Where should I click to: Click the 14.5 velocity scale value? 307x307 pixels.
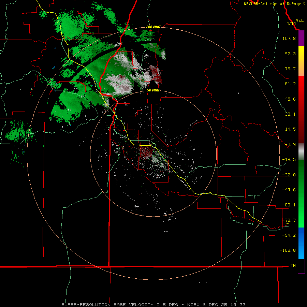pos(290,129)
